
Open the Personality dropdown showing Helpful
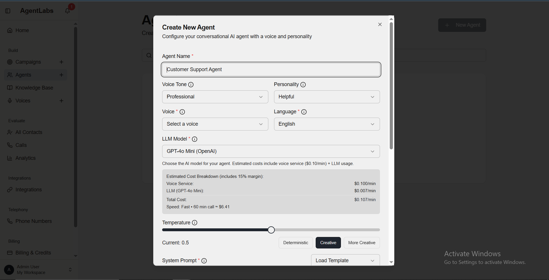[327, 97]
